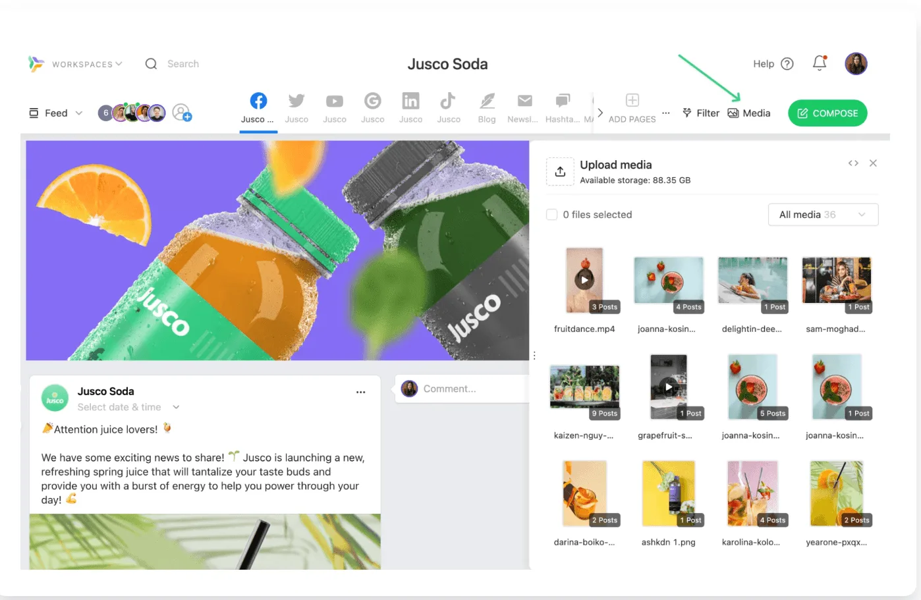Open the TikTok Jusco page tab
Viewport: 921px width, 600px height.
[x=449, y=108]
